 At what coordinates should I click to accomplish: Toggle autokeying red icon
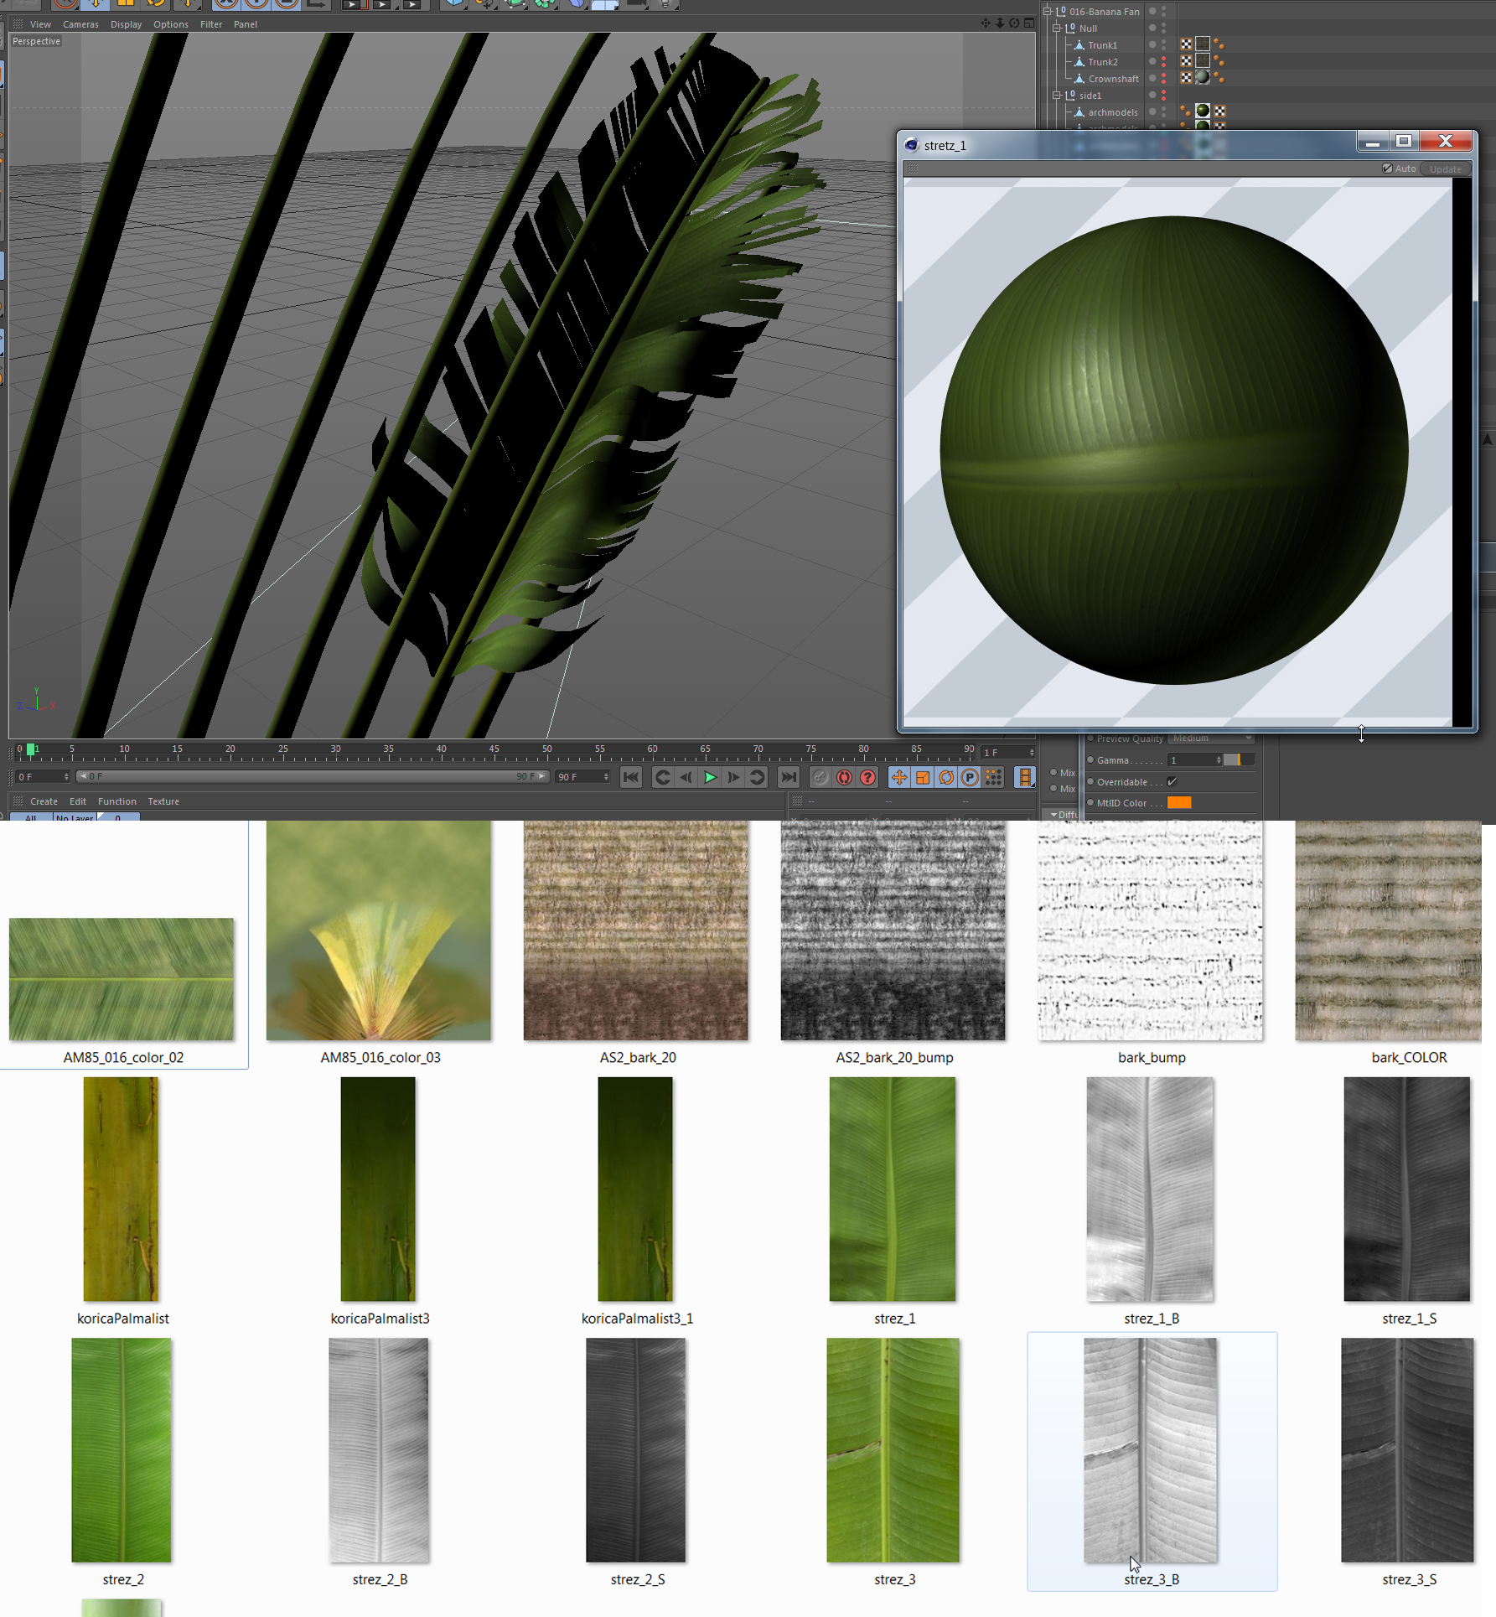point(844,777)
